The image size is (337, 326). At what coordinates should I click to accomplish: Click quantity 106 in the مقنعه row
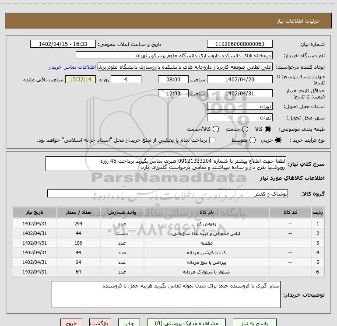[x=78, y=243]
